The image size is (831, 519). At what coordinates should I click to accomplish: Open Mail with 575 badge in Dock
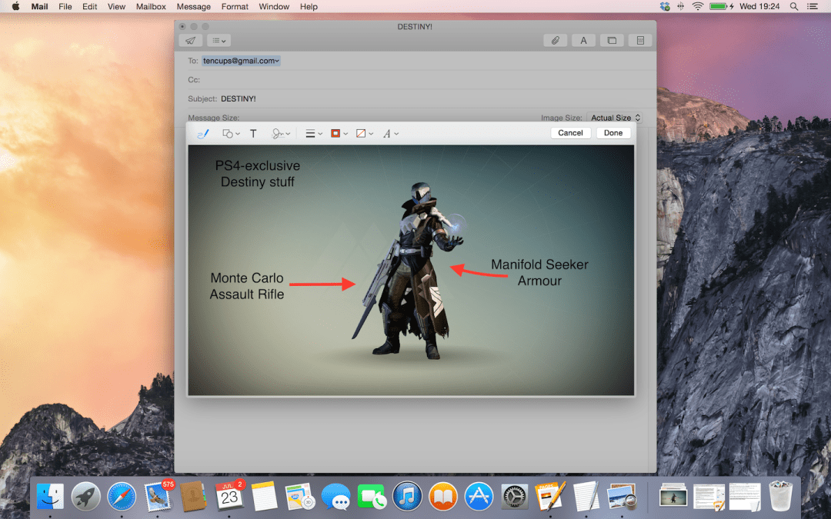tap(158, 497)
